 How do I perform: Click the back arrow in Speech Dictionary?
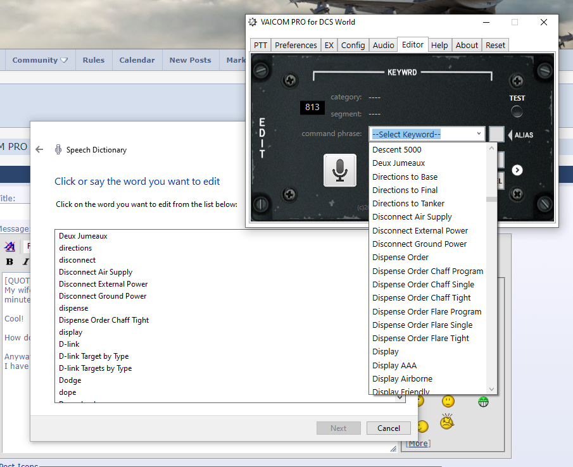[39, 149]
